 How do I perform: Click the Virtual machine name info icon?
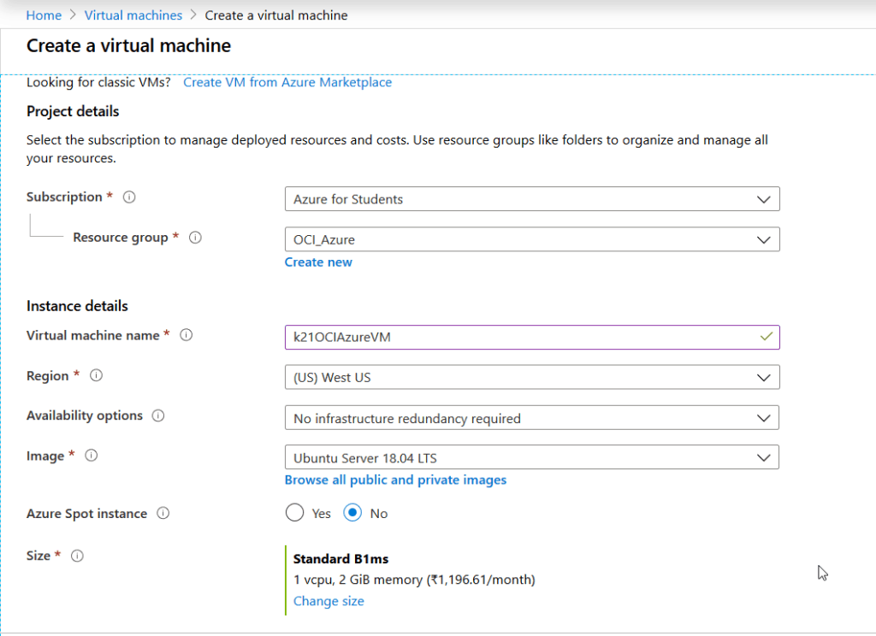point(186,336)
